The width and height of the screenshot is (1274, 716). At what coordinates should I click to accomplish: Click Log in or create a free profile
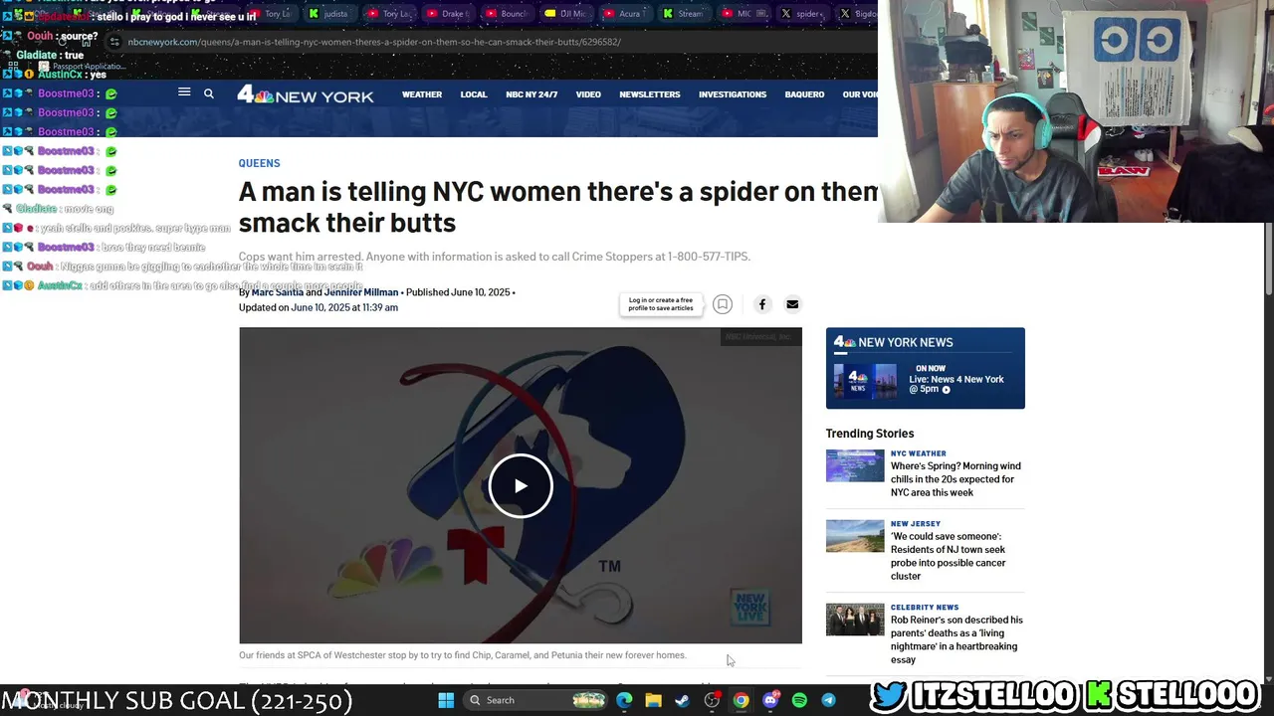661,304
